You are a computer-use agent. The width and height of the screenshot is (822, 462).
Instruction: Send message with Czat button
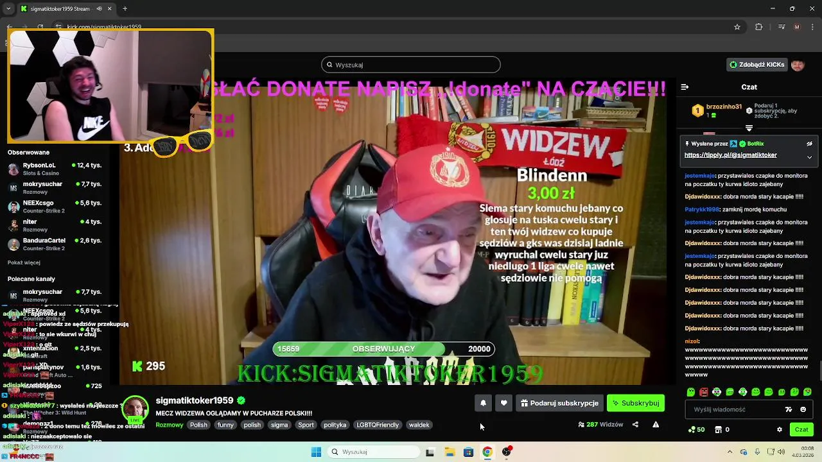click(801, 429)
